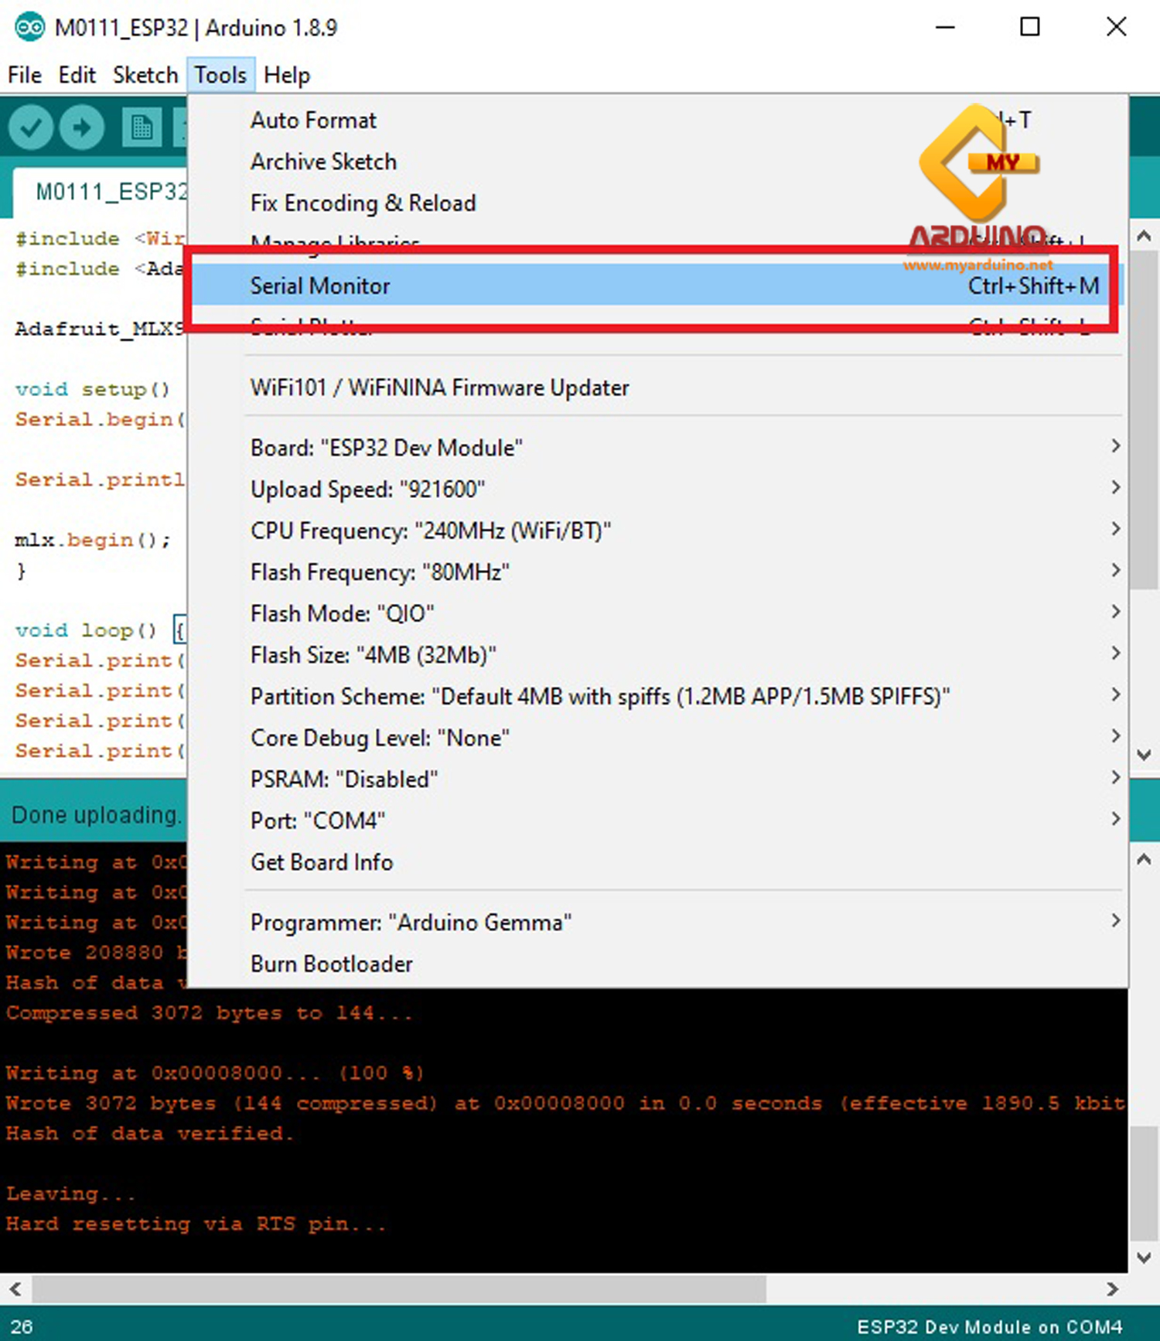Image resolution: width=1160 pixels, height=1341 pixels.
Task: Open the File menu
Action: (x=25, y=75)
